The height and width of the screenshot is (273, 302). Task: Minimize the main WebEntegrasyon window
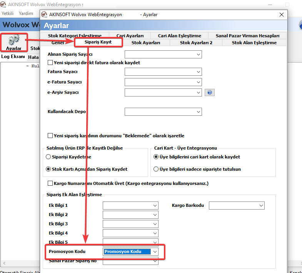pyautogui.click(x=270, y=5)
